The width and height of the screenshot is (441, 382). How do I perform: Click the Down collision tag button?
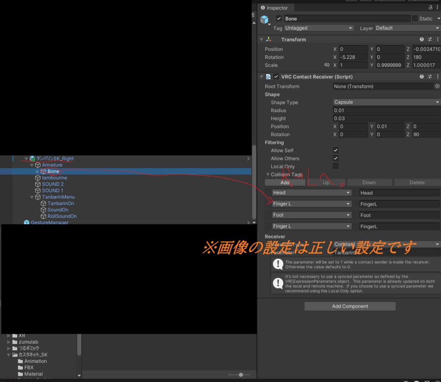tap(369, 182)
